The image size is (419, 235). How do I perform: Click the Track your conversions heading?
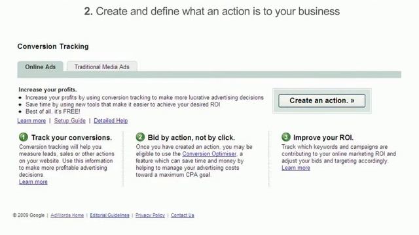pyautogui.click(x=71, y=138)
